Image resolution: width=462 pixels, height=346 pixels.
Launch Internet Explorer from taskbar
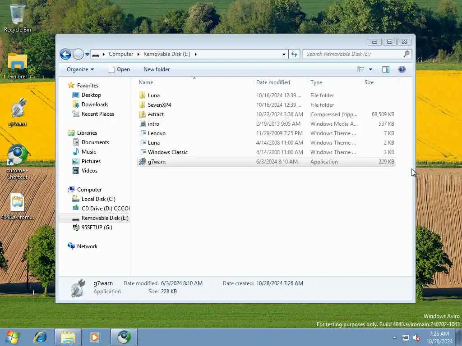tap(40, 337)
